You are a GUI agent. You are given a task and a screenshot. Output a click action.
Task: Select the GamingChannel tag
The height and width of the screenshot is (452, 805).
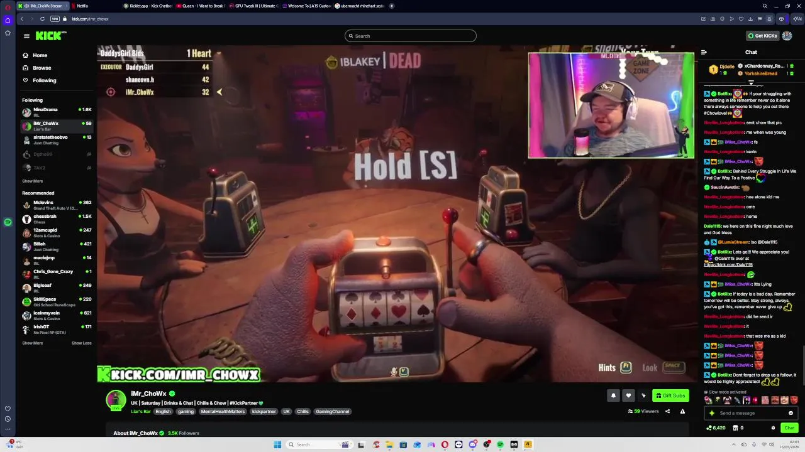(332, 412)
